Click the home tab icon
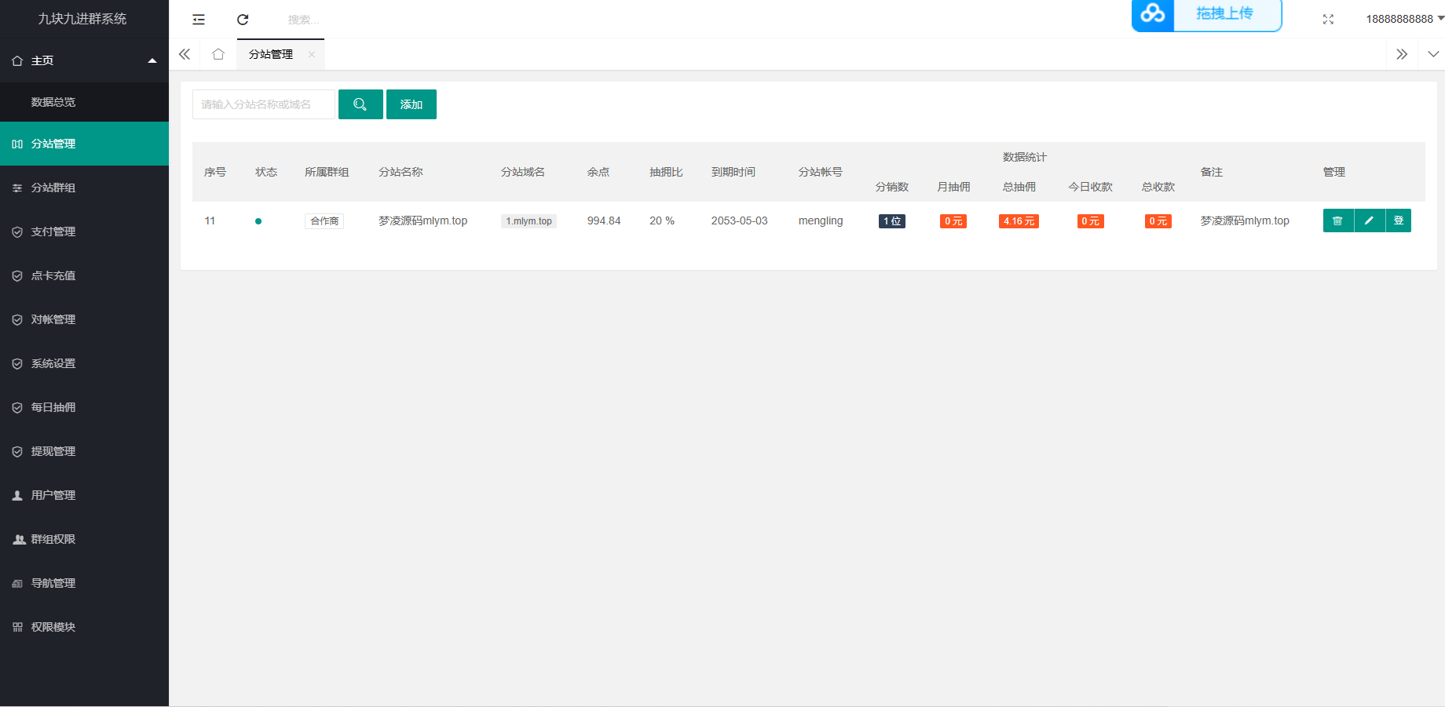 218,54
